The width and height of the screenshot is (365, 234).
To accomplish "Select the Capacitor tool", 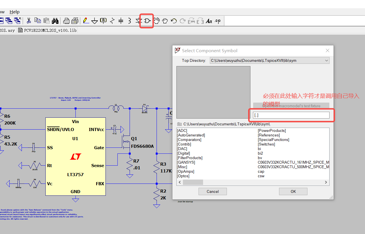I will (120, 20).
